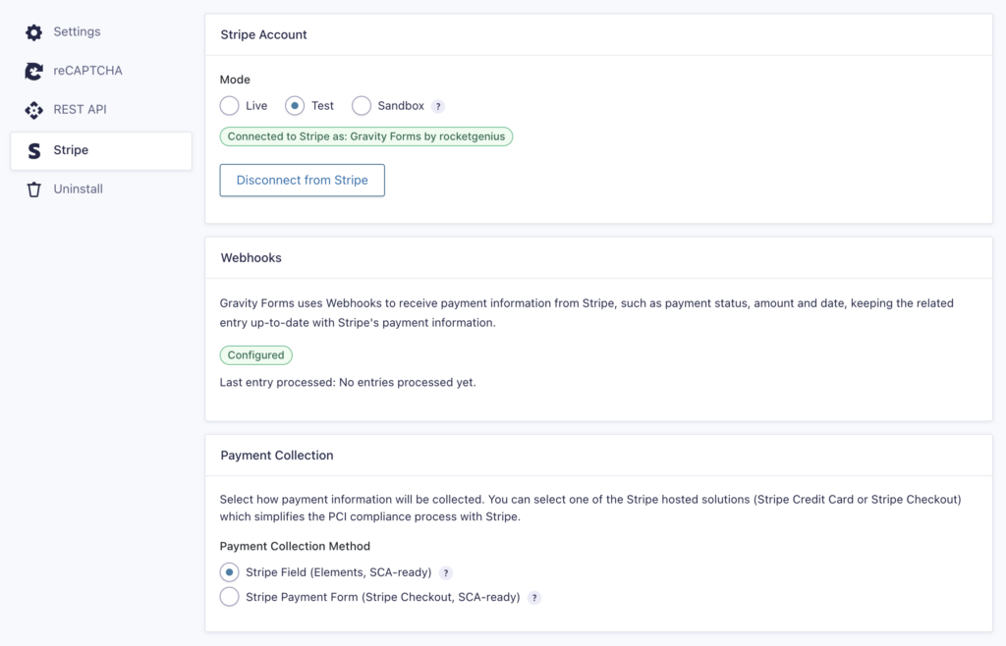Click Disconnect from Stripe button

pos(303,180)
